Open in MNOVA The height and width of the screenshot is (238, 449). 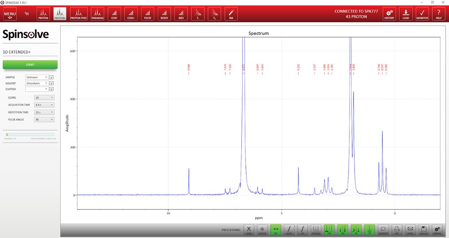437,230
